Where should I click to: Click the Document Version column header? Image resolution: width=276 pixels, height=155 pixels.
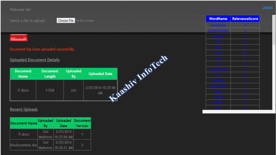(x=82, y=123)
